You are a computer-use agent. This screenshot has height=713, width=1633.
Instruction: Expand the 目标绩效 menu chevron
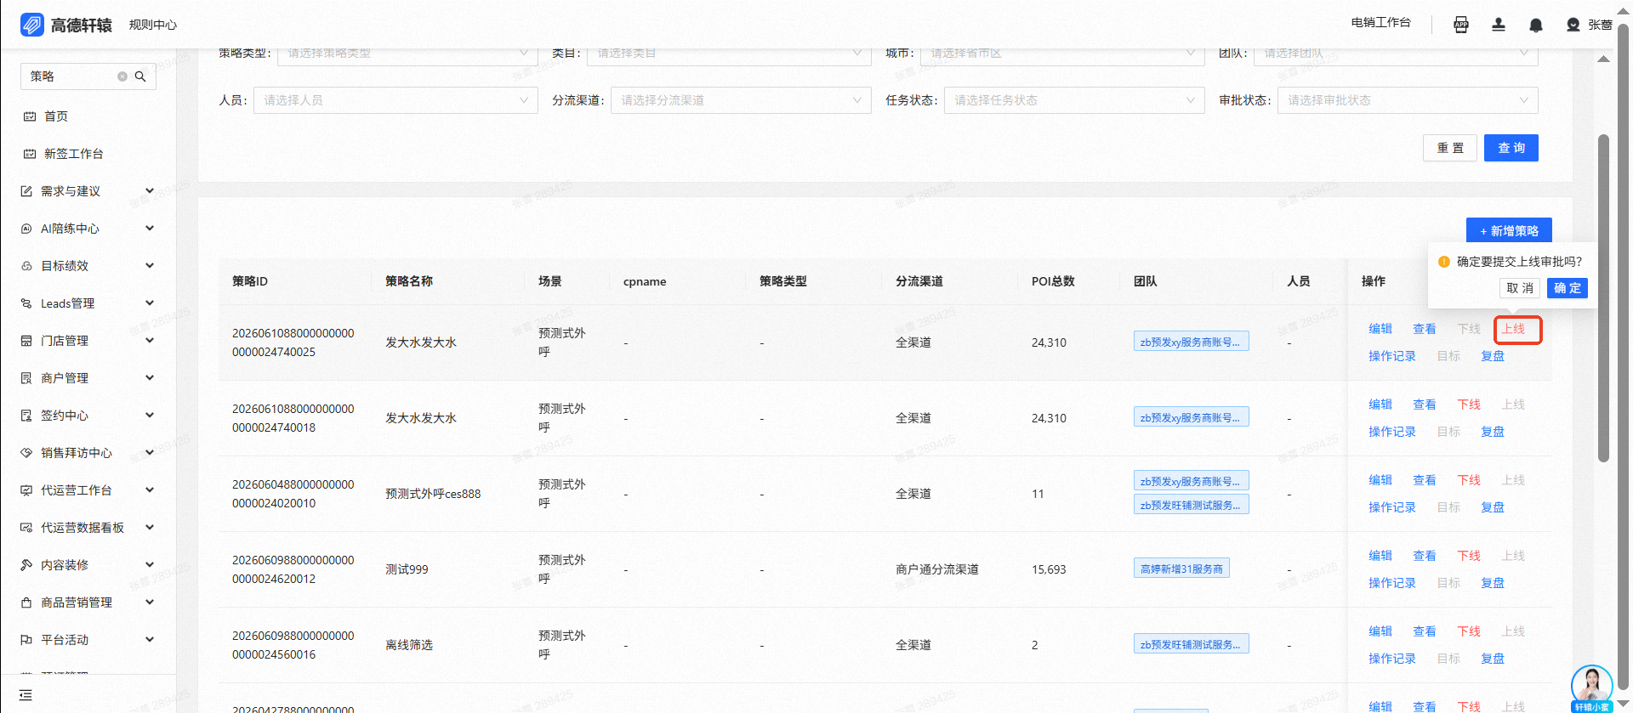(x=150, y=266)
